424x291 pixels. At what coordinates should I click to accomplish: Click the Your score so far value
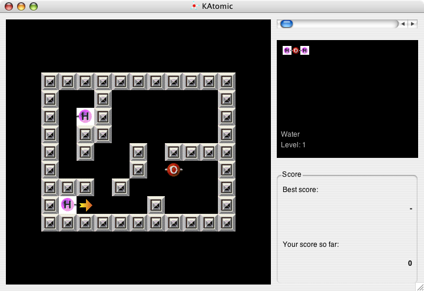click(x=410, y=263)
